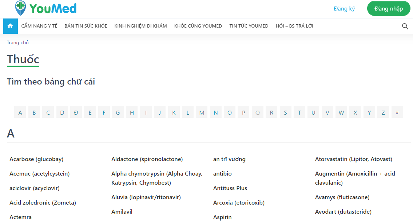Select letter M in alphabet filter
Viewport: 413px width, 222px height.
[x=202, y=112]
